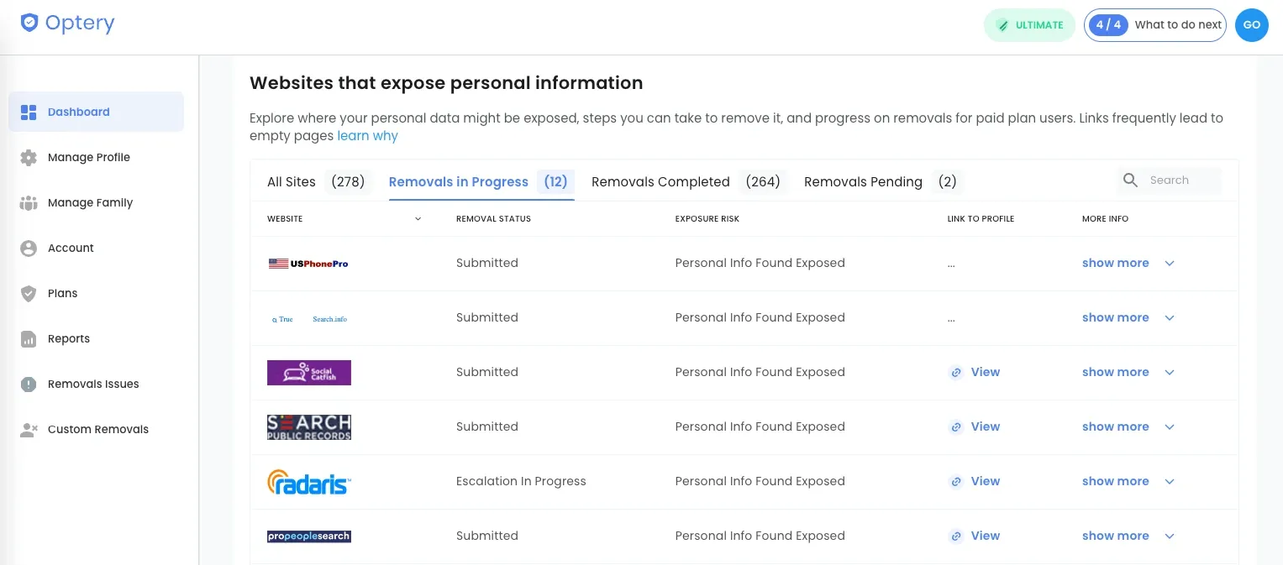The height and width of the screenshot is (565, 1283).
Task: Switch to Removals Completed tab
Action: pyautogui.click(x=689, y=181)
